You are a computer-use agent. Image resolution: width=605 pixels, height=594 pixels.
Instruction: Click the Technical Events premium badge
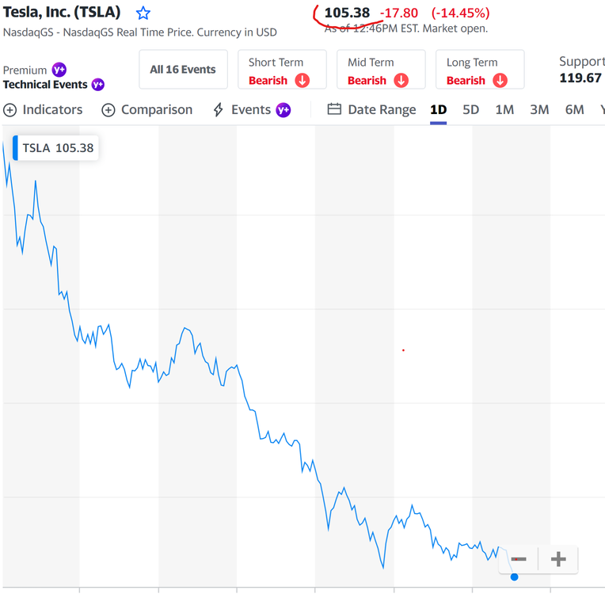pyautogui.click(x=97, y=85)
